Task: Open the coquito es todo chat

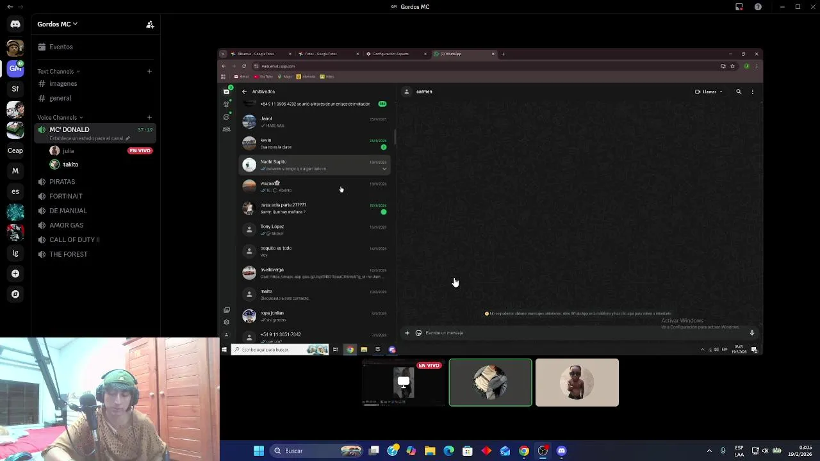Action: tap(315, 251)
